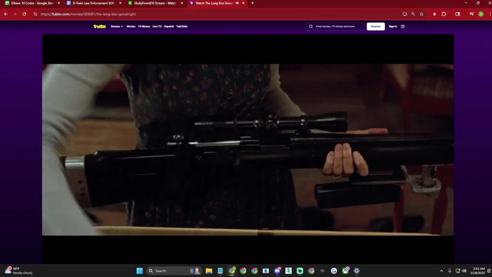The width and height of the screenshot is (492, 277).
Task: Click the Sign In link
Action: click(x=393, y=27)
